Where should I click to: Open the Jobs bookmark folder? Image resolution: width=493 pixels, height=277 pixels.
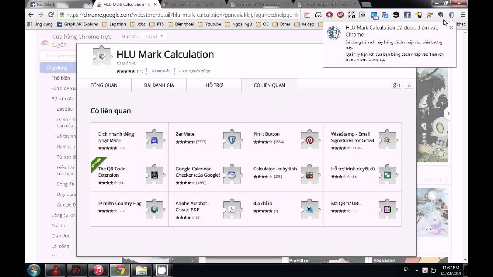click(x=138, y=24)
